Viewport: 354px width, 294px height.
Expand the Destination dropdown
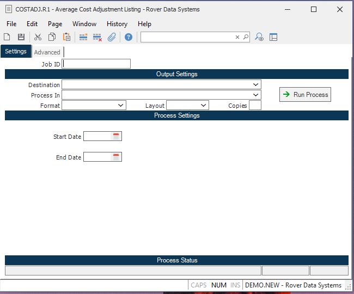click(x=255, y=85)
